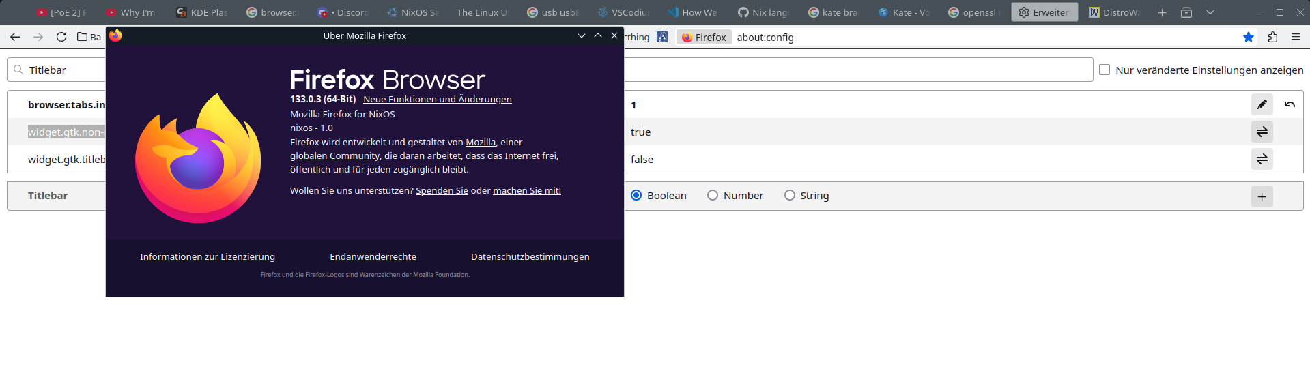Reload the about:config page
The height and width of the screenshot is (371, 1310).
coord(61,37)
